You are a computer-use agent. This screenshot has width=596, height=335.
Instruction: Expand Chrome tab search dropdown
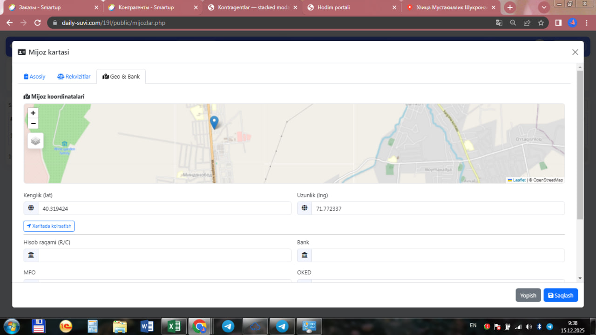coord(543,7)
